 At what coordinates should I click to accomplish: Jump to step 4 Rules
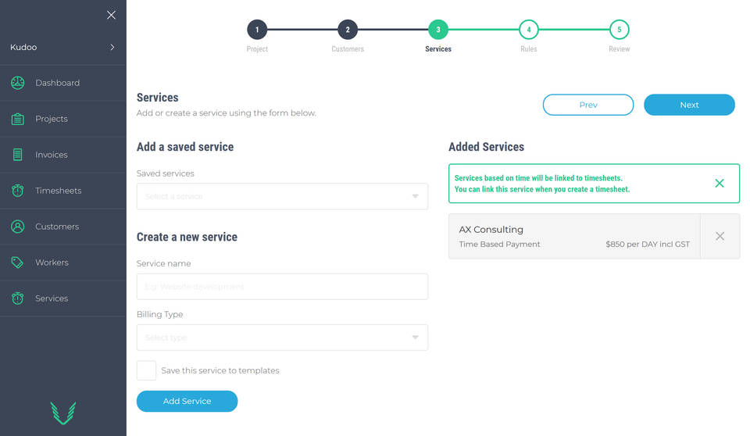tap(529, 30)
